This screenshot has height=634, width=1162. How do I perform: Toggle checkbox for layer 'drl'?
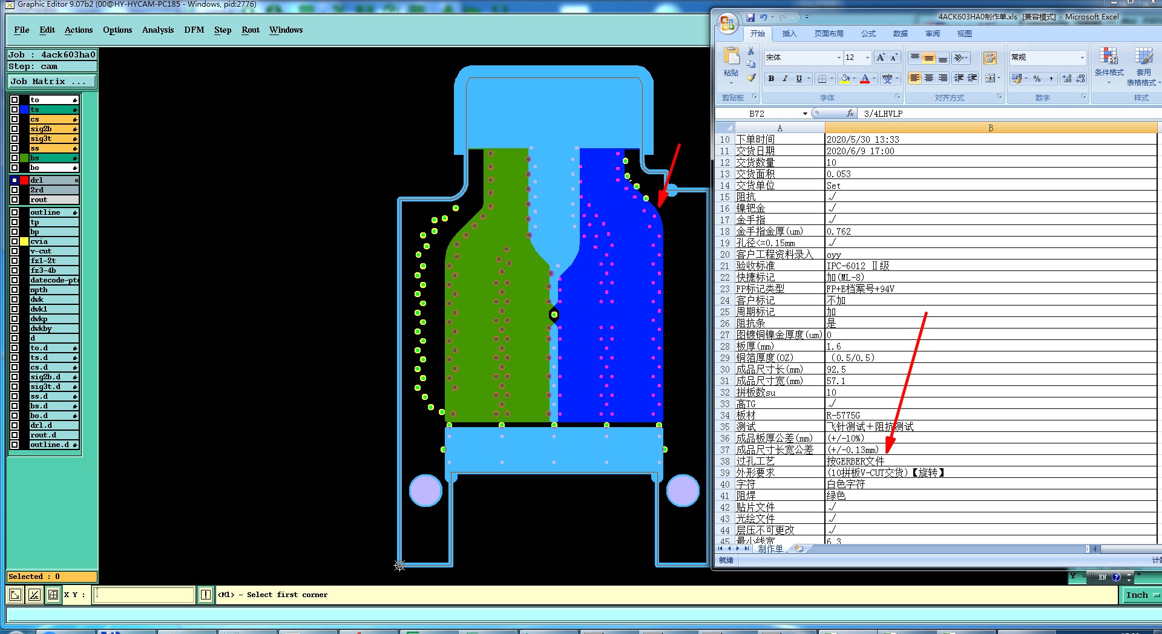tap(15, 180)
